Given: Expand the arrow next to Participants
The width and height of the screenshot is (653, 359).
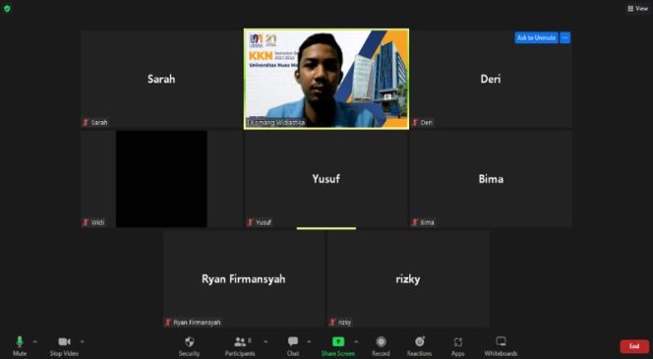Looking at the screenshot, I should pos(266,342).
